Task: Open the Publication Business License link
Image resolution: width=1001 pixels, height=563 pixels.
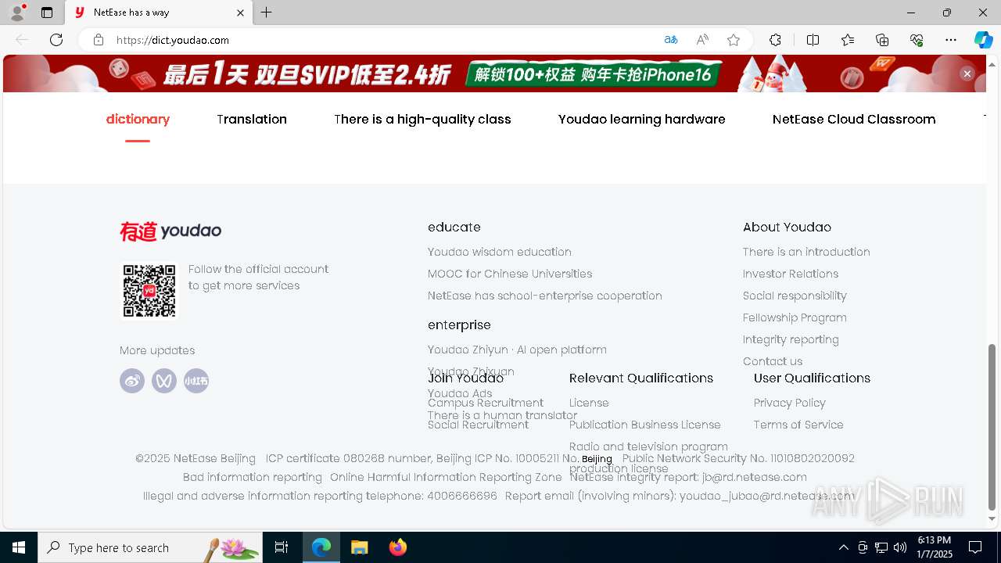Action: coord(645,425)
